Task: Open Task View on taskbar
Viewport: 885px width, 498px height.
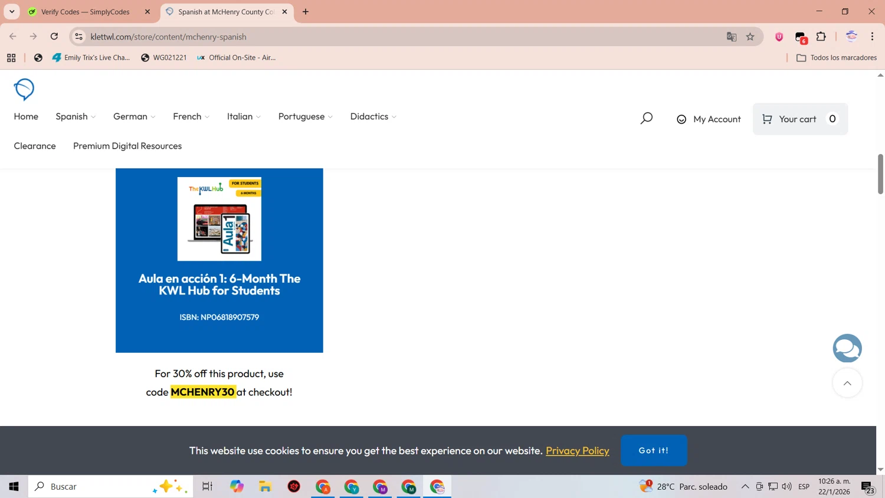Action: click(x=207, y=486)
